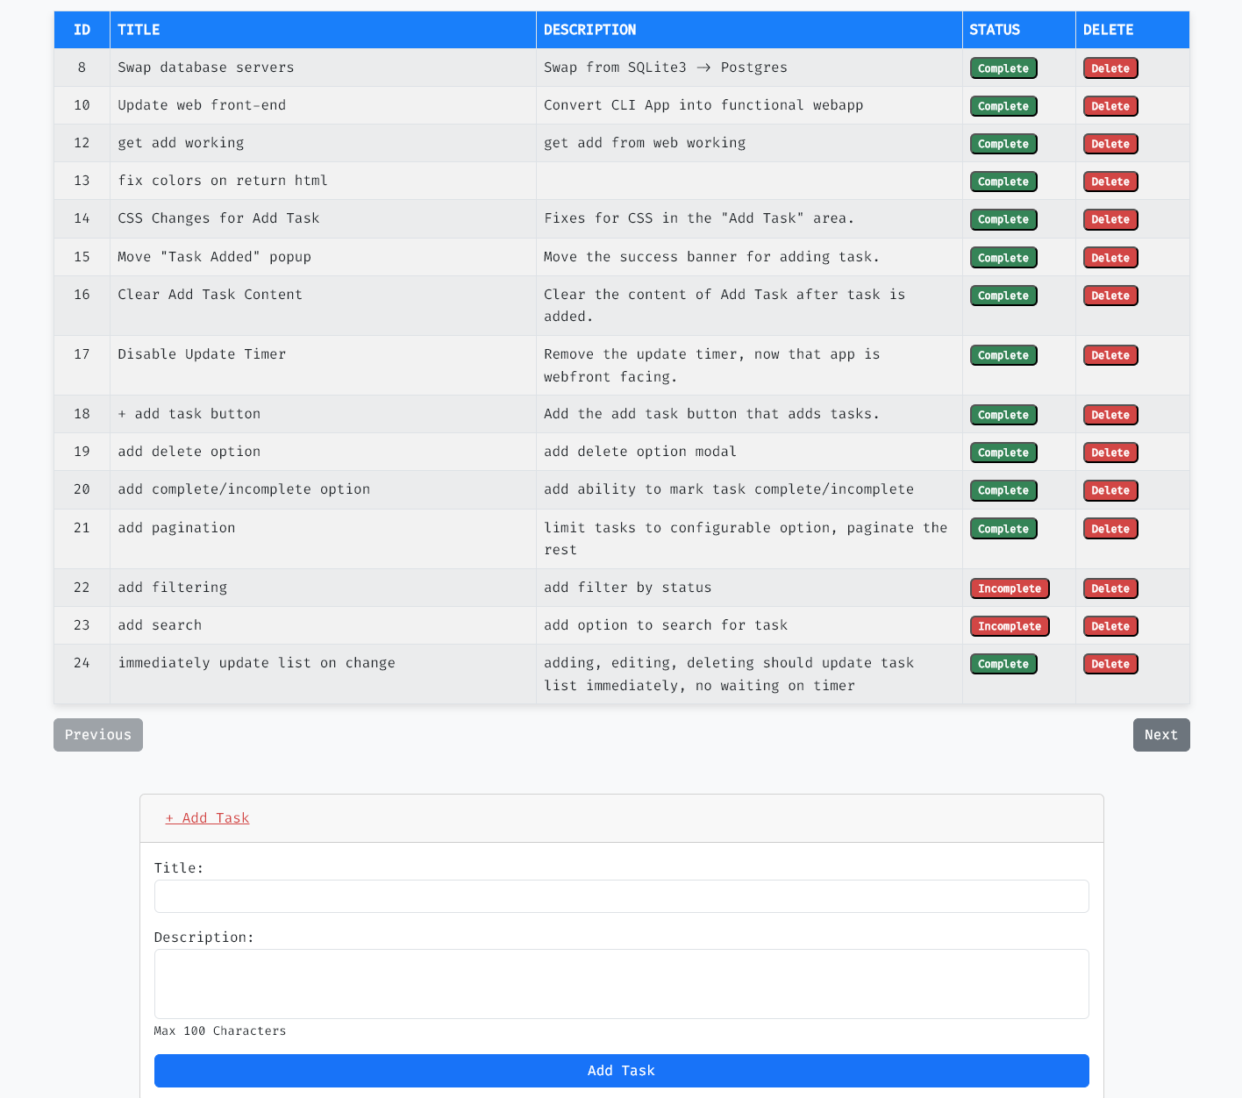
Task: Toggle Complete status for task 14
Action: tap(1003, 219)
